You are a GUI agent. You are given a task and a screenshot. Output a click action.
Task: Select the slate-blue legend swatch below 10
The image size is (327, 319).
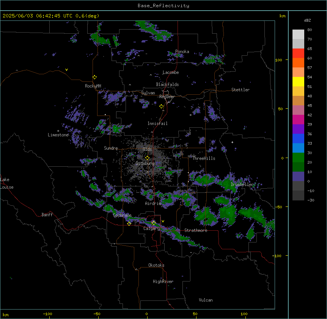click(x=298, y=177)
